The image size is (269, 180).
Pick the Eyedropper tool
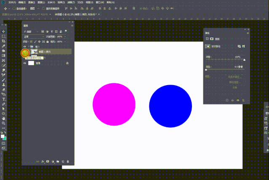pos(3,46)
